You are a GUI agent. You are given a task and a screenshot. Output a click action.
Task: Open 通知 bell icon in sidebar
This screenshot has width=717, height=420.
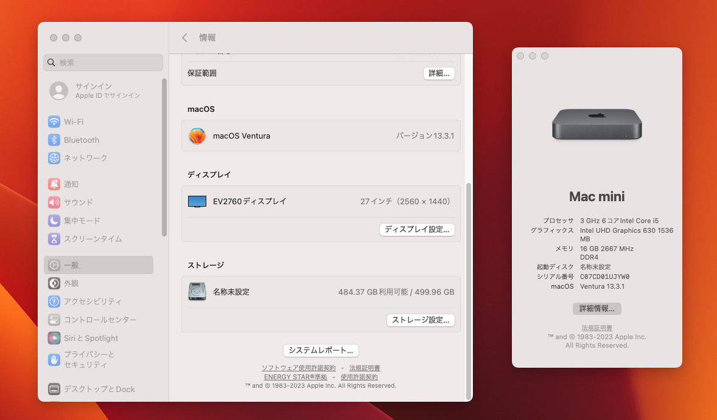[x=54, y=184]
